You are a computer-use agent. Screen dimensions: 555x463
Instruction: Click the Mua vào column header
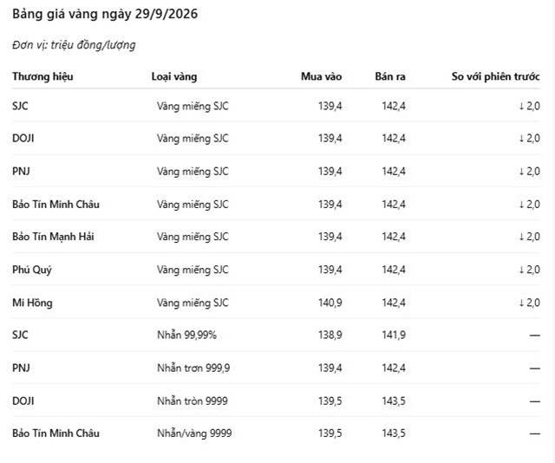point(322,76)
